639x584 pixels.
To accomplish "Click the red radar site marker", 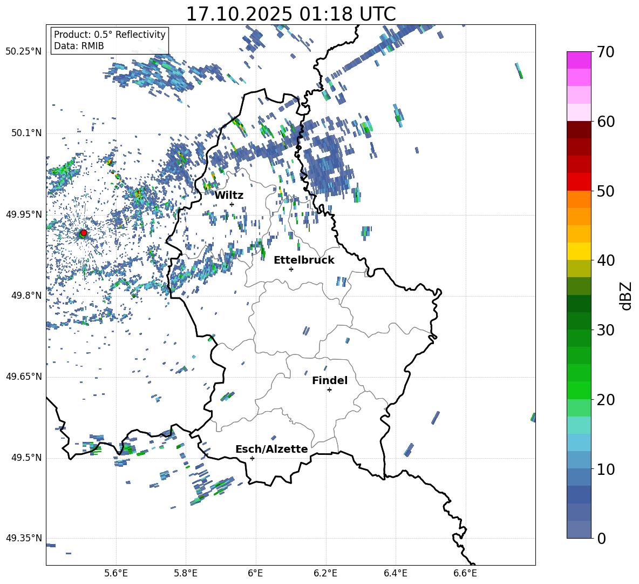I will [x=84, y=233].
